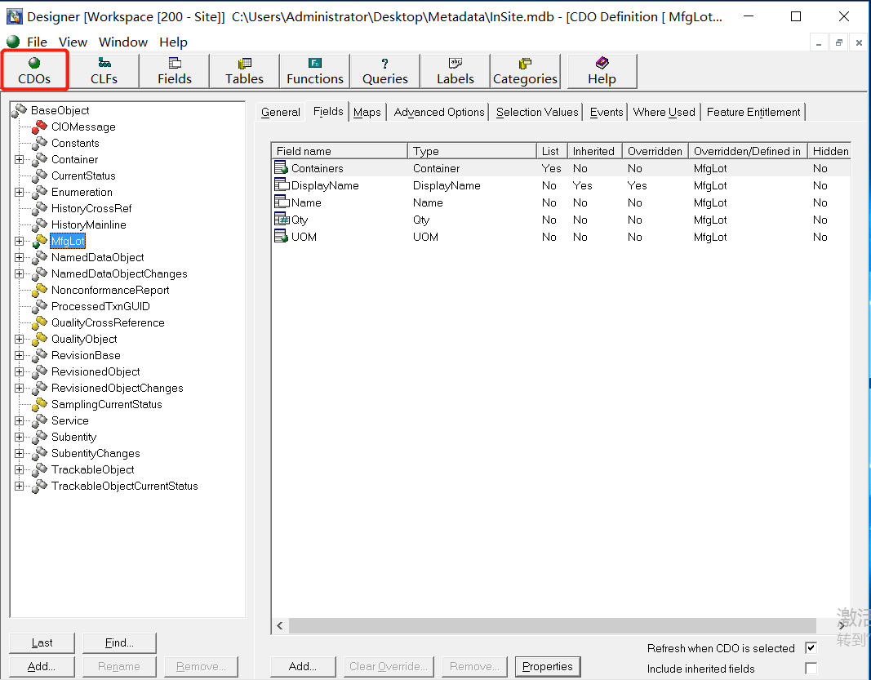The height and width of the screenshot is (680, 871).
Task: Toggle Refresh when CDO is selected checkbox
Action: (811, 648)
